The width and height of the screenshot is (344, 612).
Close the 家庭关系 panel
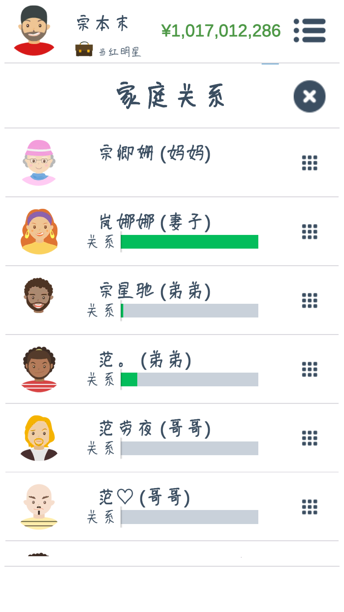pyautogui.click(x=309, y=96)
